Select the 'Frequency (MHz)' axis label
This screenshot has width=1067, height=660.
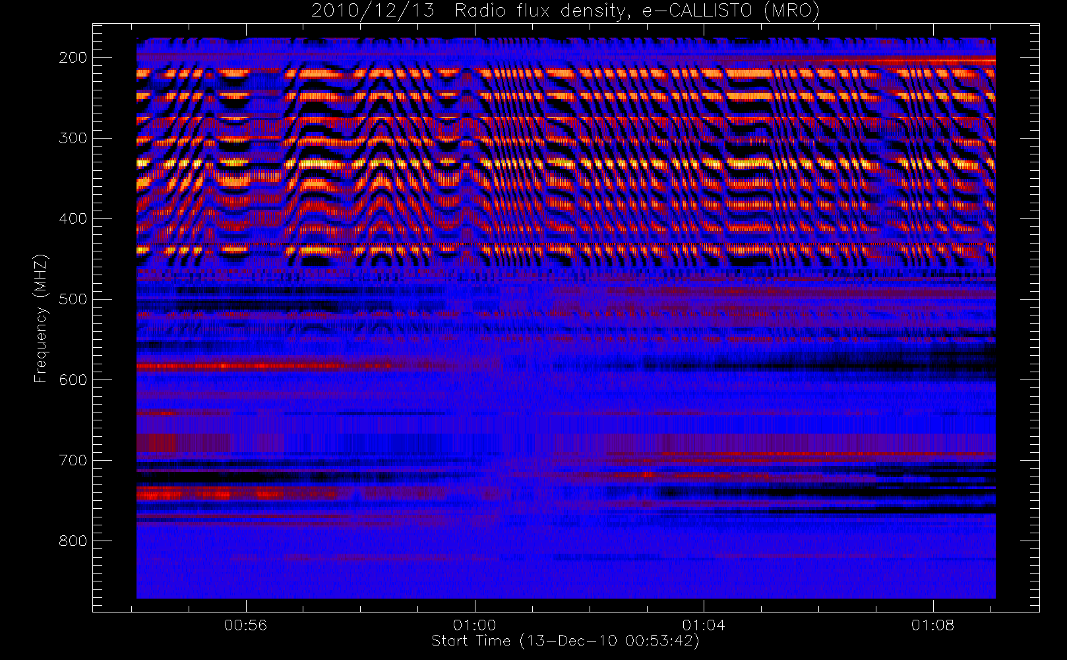tap(41, 318)
